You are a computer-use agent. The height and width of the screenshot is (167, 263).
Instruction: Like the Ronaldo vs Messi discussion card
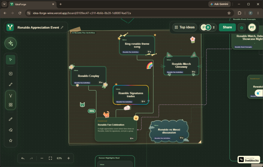coord(181,138)
